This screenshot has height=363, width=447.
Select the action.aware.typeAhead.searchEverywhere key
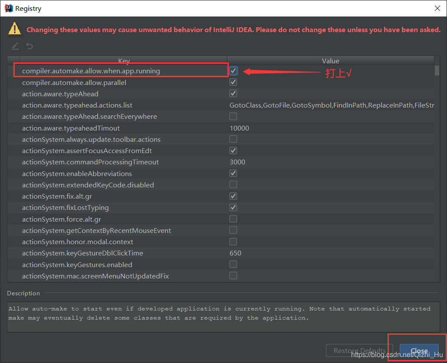[x=89, y=117]
